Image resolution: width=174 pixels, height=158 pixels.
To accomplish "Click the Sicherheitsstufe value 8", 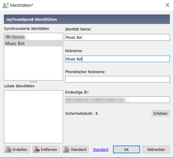I will (96, 114).
